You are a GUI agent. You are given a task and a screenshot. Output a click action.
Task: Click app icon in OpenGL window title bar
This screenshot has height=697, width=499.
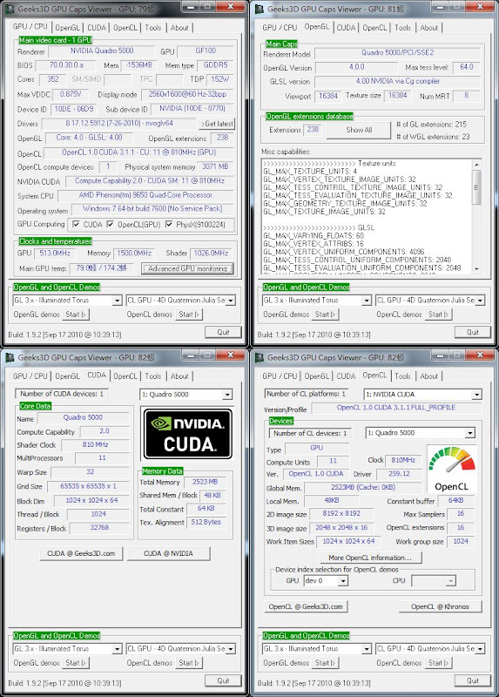click(260, 9)
